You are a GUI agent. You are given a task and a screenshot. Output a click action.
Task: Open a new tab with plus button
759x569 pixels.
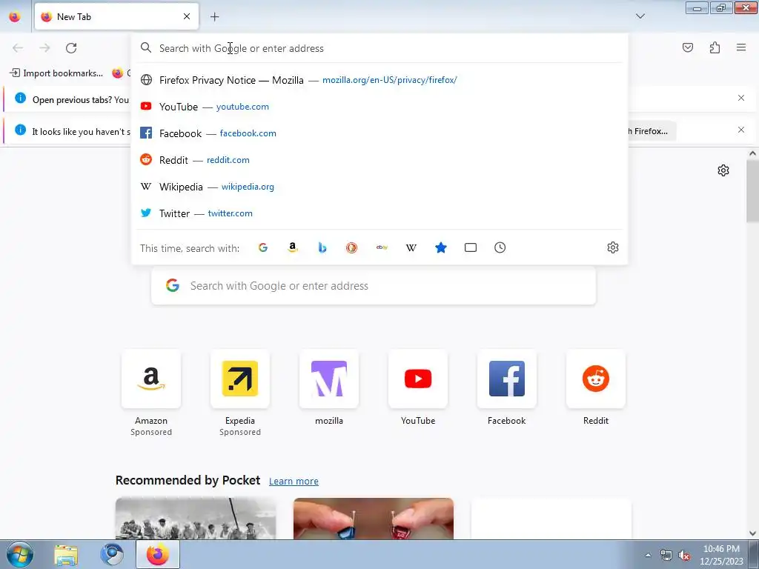(214, 16)
